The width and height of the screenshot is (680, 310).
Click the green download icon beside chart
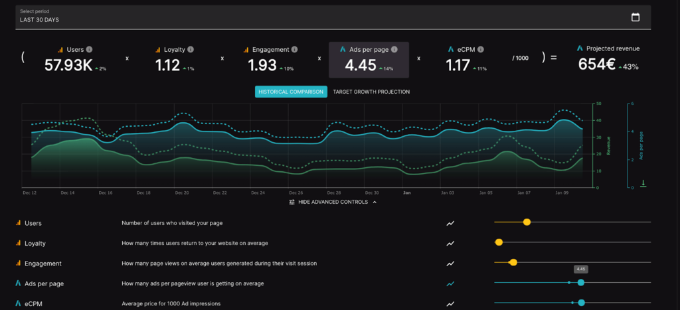tap(643, 184)
